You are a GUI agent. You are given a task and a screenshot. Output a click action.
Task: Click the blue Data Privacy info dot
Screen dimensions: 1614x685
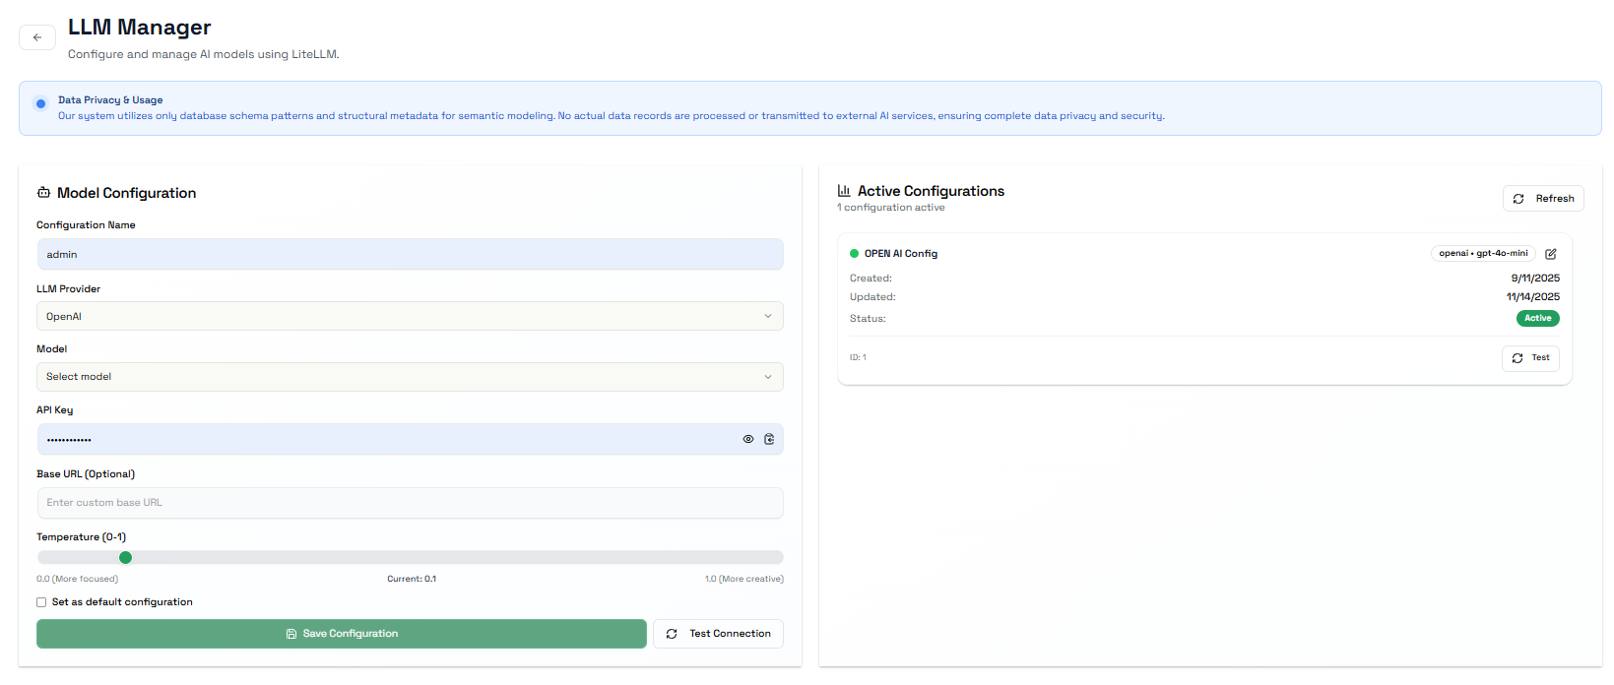tap(40, 103)
